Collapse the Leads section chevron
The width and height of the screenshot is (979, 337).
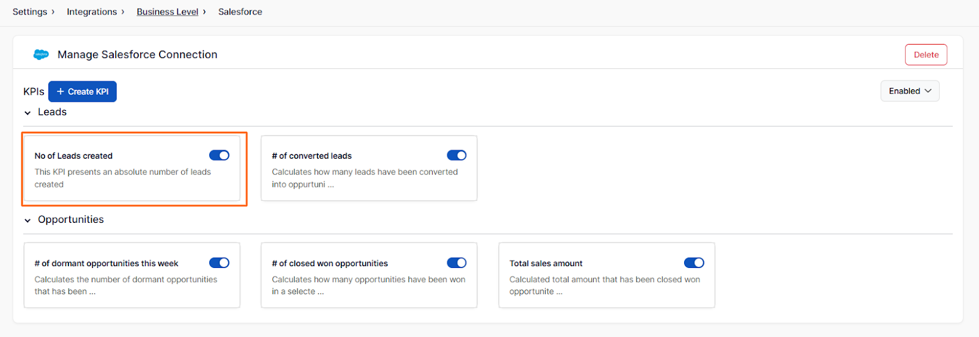pos(28,113)
